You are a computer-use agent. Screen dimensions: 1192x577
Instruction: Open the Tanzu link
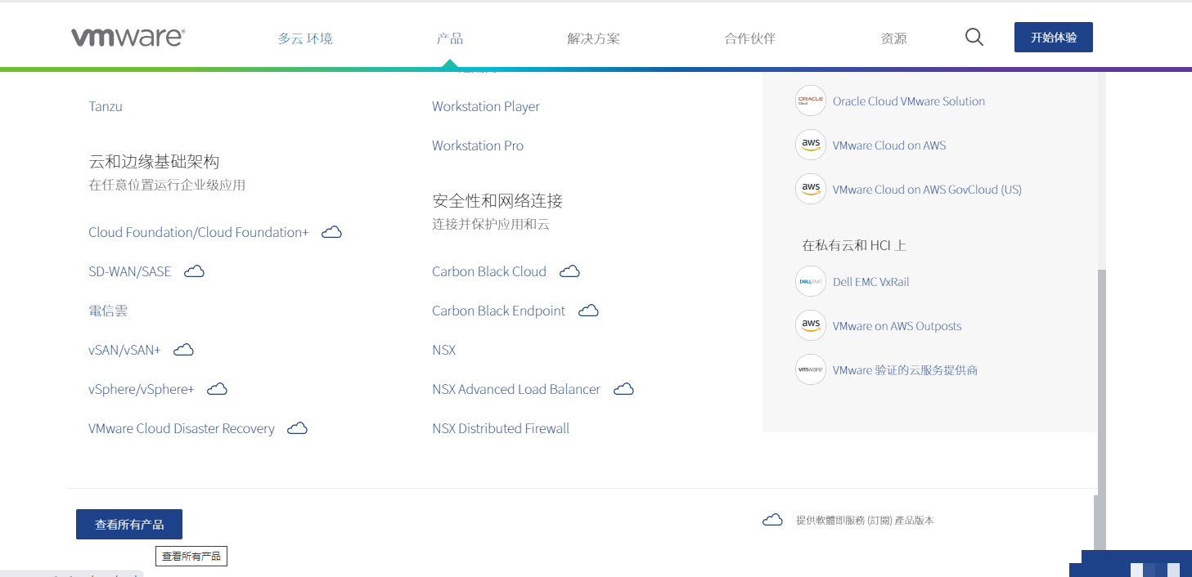(106, 106)
